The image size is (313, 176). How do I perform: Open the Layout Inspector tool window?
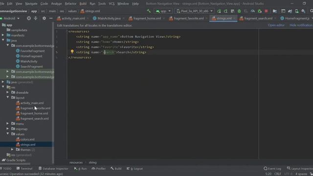pyautogui.click(x=300, y=169)
